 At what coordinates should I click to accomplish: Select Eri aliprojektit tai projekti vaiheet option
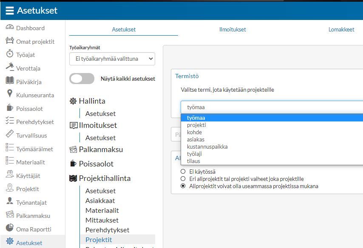(183, 179)
